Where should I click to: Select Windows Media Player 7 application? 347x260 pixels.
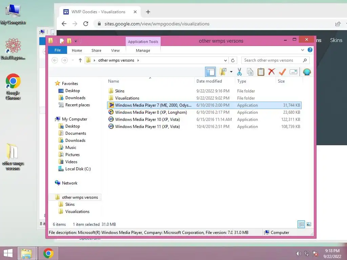204,105
